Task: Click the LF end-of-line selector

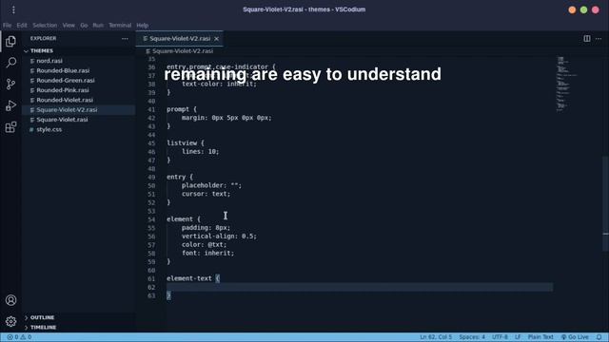Action: pos(518,337)
